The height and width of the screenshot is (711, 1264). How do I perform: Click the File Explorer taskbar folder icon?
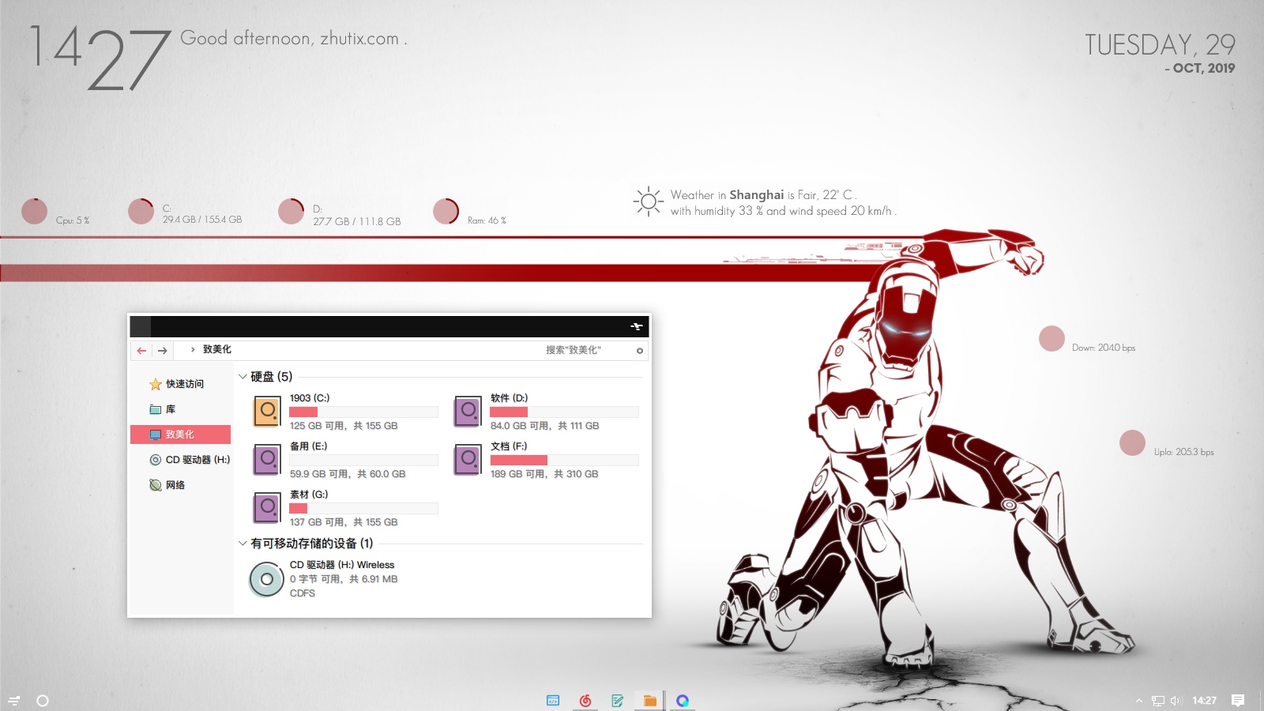(650, 701)
